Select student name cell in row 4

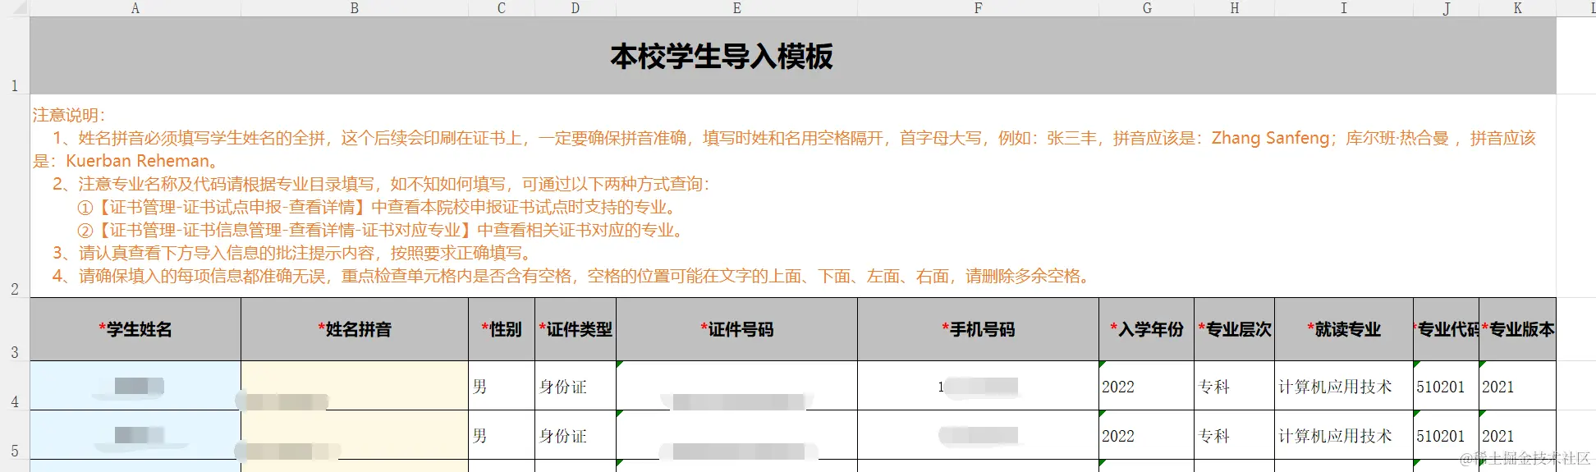click(x=135, y=386)
